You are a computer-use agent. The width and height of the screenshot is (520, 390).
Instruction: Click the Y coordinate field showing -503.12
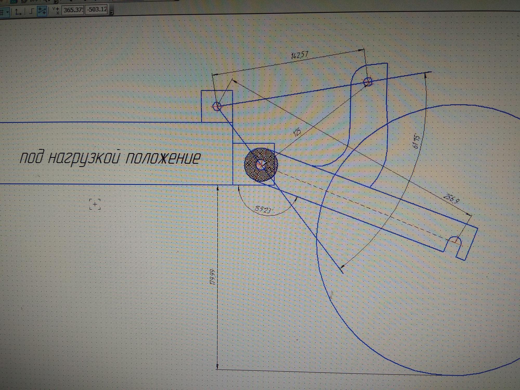96,10
